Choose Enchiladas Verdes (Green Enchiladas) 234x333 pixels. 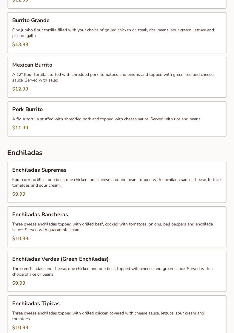point(60,259)
